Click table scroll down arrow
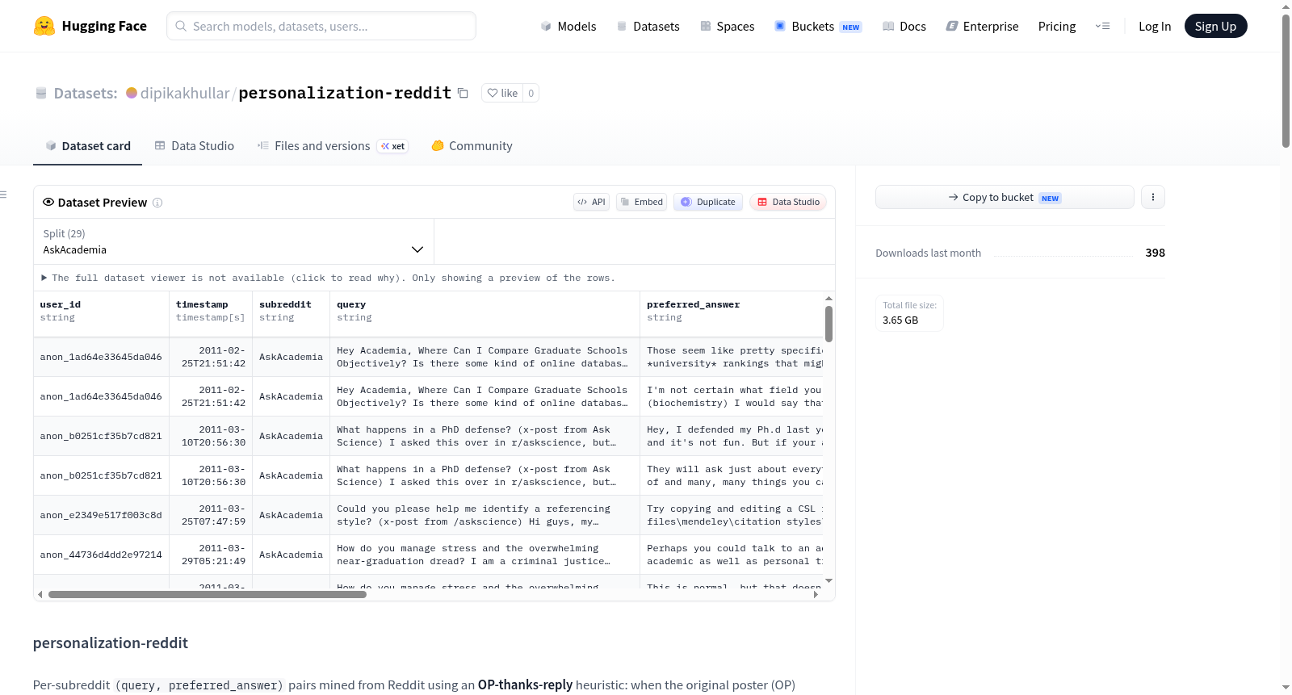 [x=828, y=580]
